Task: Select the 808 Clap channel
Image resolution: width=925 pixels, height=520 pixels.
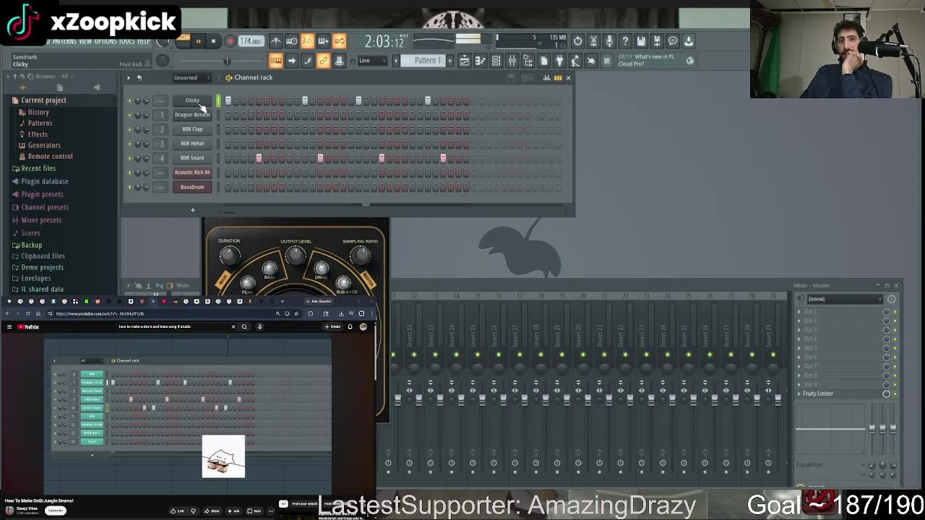Action: click(x=192, y=129)
